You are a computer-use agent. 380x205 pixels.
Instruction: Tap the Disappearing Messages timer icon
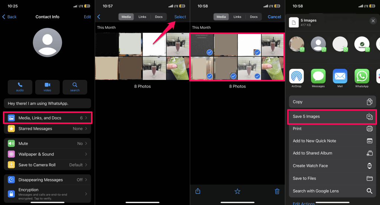click(11, 179)
